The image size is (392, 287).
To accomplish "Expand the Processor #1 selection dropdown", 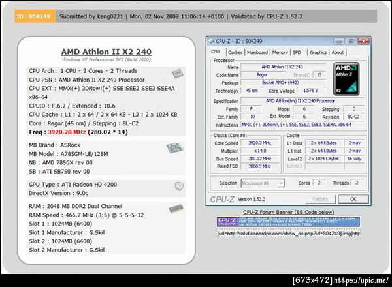I will click(x=281, y=183).
